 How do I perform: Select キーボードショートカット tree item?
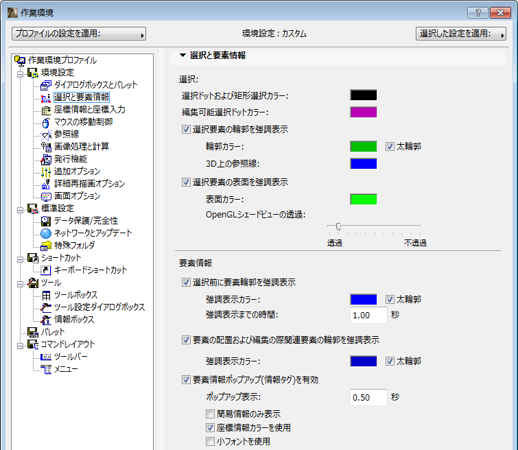(91, 270)
